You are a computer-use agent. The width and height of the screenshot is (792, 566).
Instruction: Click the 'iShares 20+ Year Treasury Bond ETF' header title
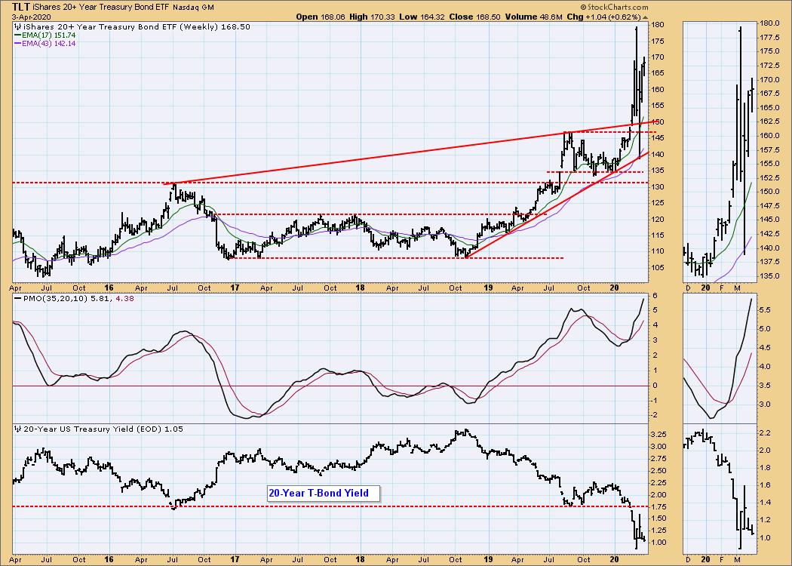(x=101, y=8)
